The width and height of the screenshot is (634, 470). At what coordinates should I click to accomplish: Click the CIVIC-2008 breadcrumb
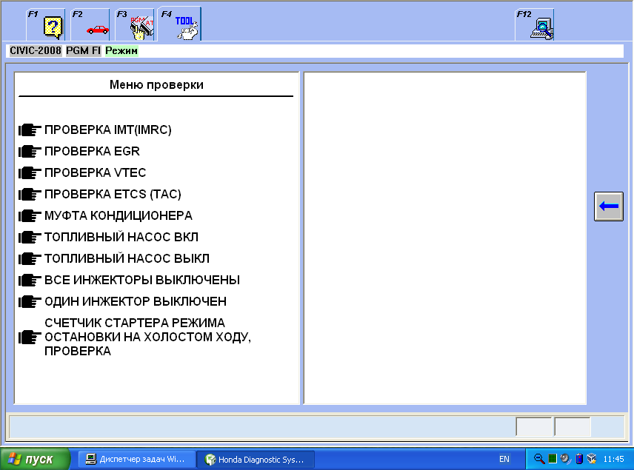point(36,51)
